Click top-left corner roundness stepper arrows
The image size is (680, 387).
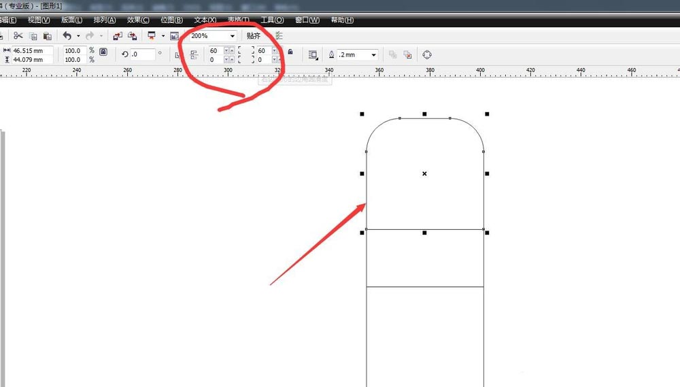coord(229,51)
